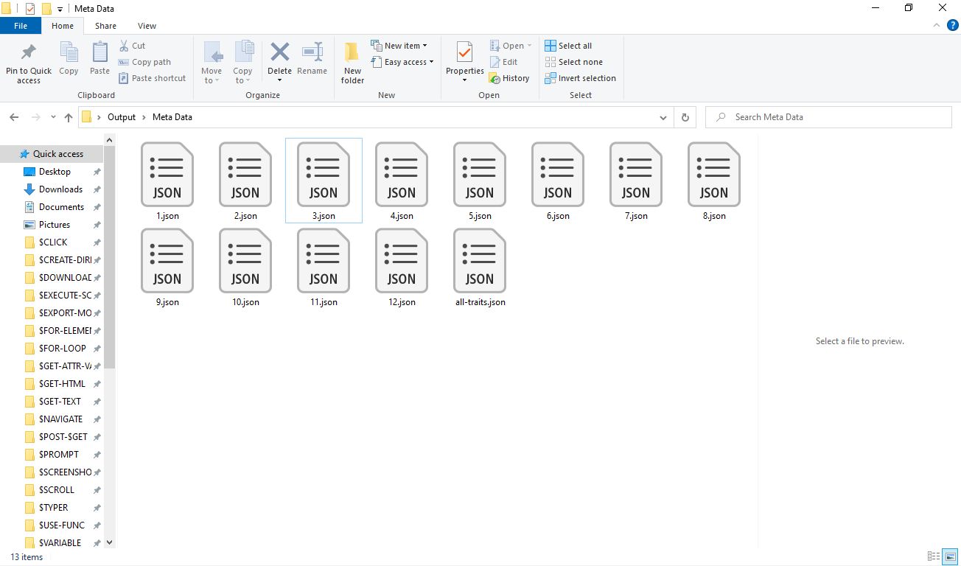Select the 1.json file
This screenshot has height=566, width=961.
point(167,181)
